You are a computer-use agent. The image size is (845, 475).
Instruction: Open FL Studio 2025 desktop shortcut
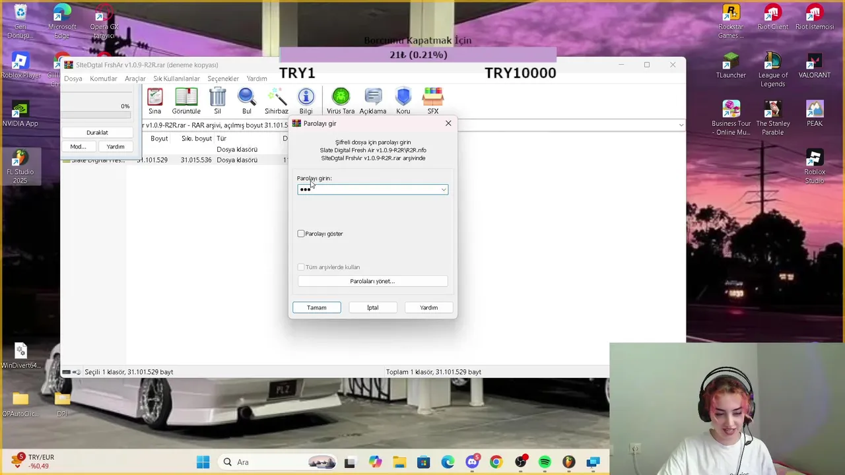(x=20, y=167)
